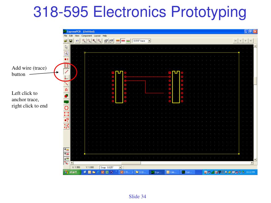
Task: Select the filled plane (green shape) tool
Action: (x=66, y=102)
